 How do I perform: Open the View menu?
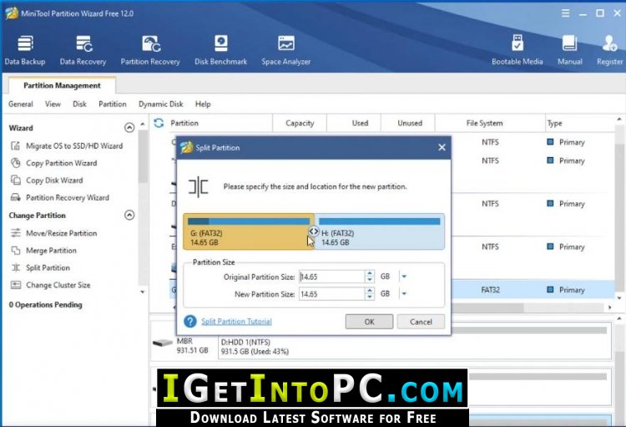pyautogui.click(x=53, y=104)
